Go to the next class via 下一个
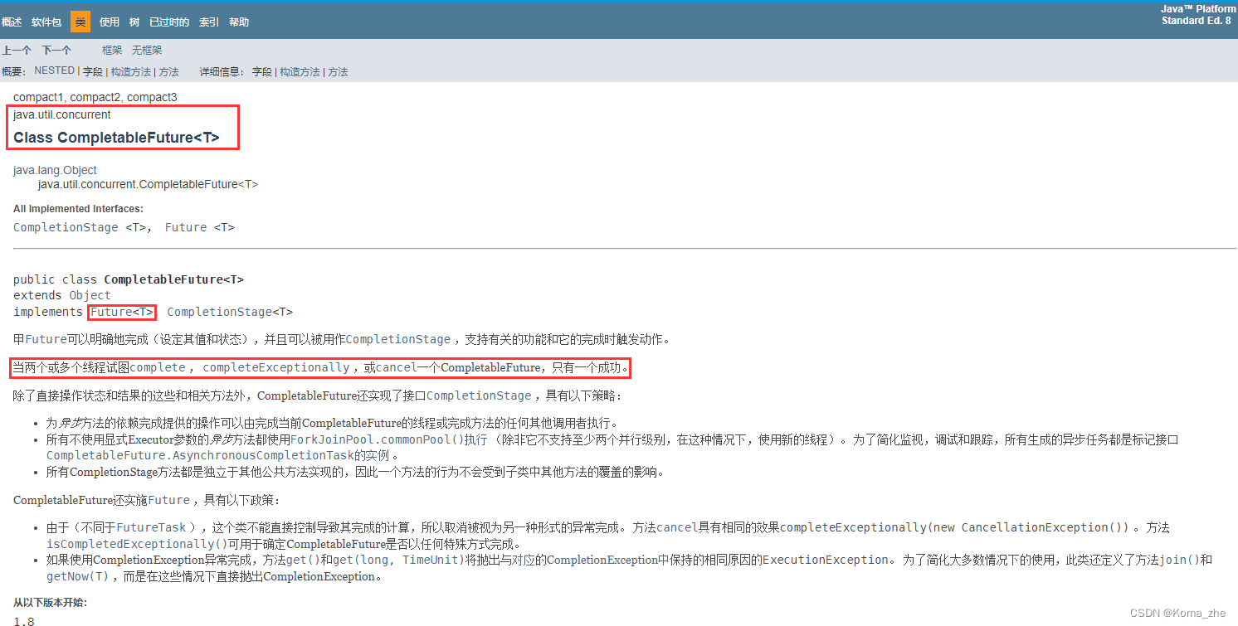 [57, 51]
